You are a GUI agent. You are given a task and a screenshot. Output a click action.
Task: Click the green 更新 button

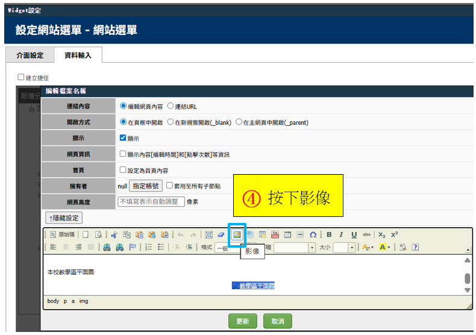click(243, 321)
